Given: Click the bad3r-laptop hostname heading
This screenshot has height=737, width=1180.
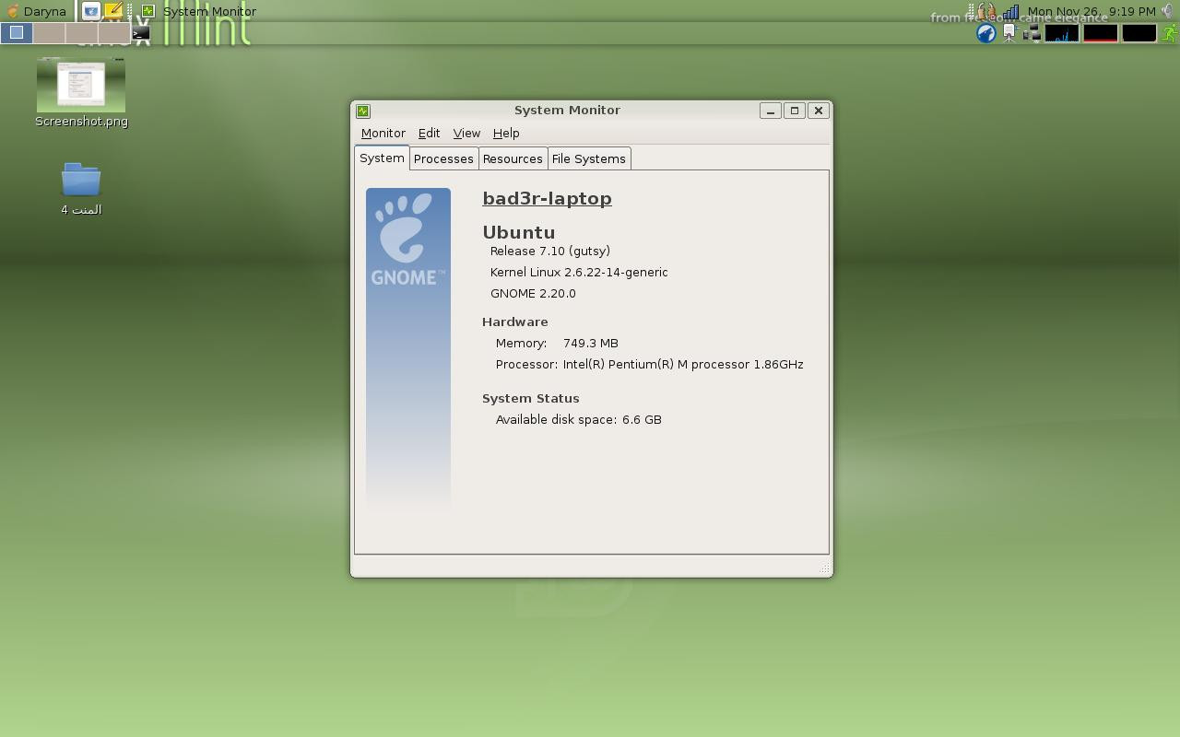Looking at the screenshot, I should pyautogui.click(x=547, y=199).
